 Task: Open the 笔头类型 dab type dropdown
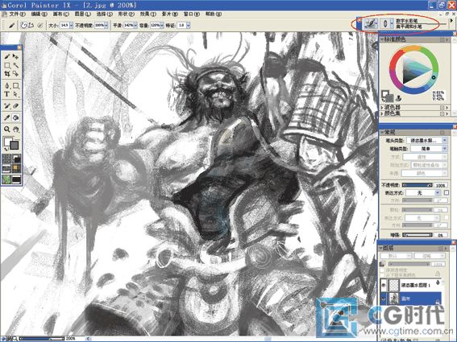426,141
